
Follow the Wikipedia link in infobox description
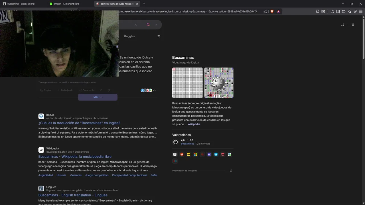pos(194,124)
